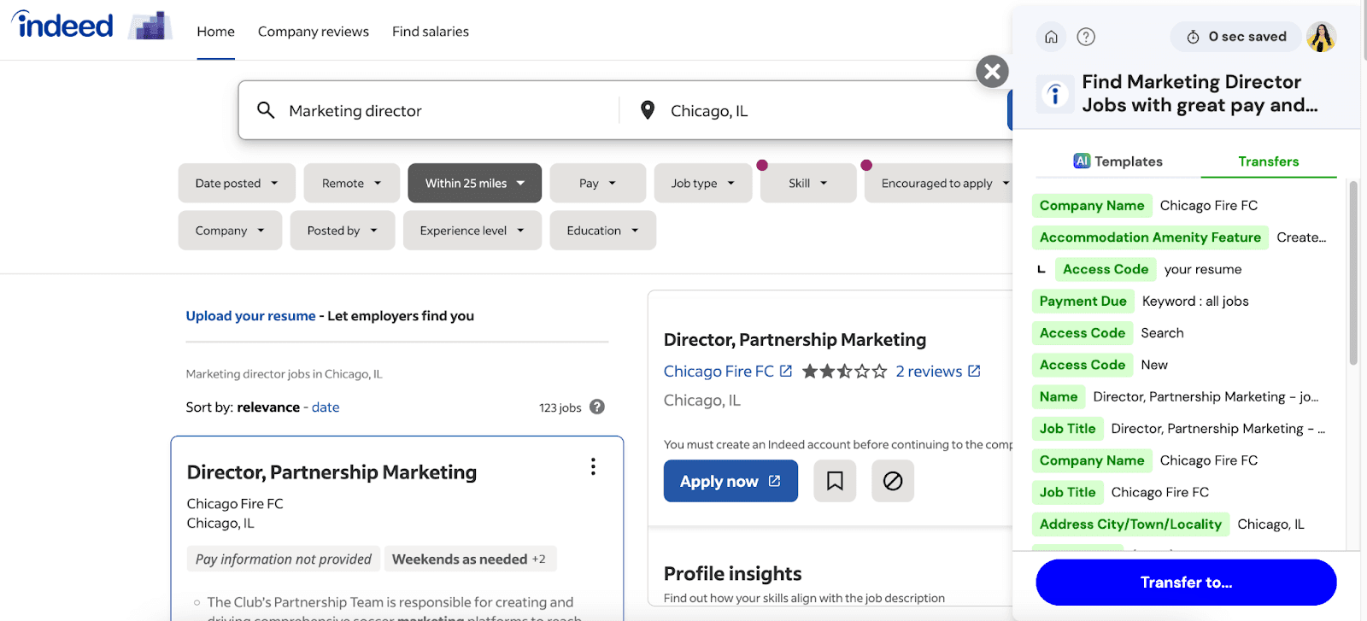
Task: Close the search overlay with X button
Action: tap(992, 72)
